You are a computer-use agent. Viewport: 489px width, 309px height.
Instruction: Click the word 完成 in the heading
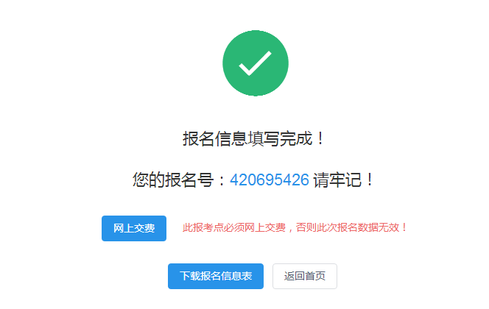coord(296,138)
